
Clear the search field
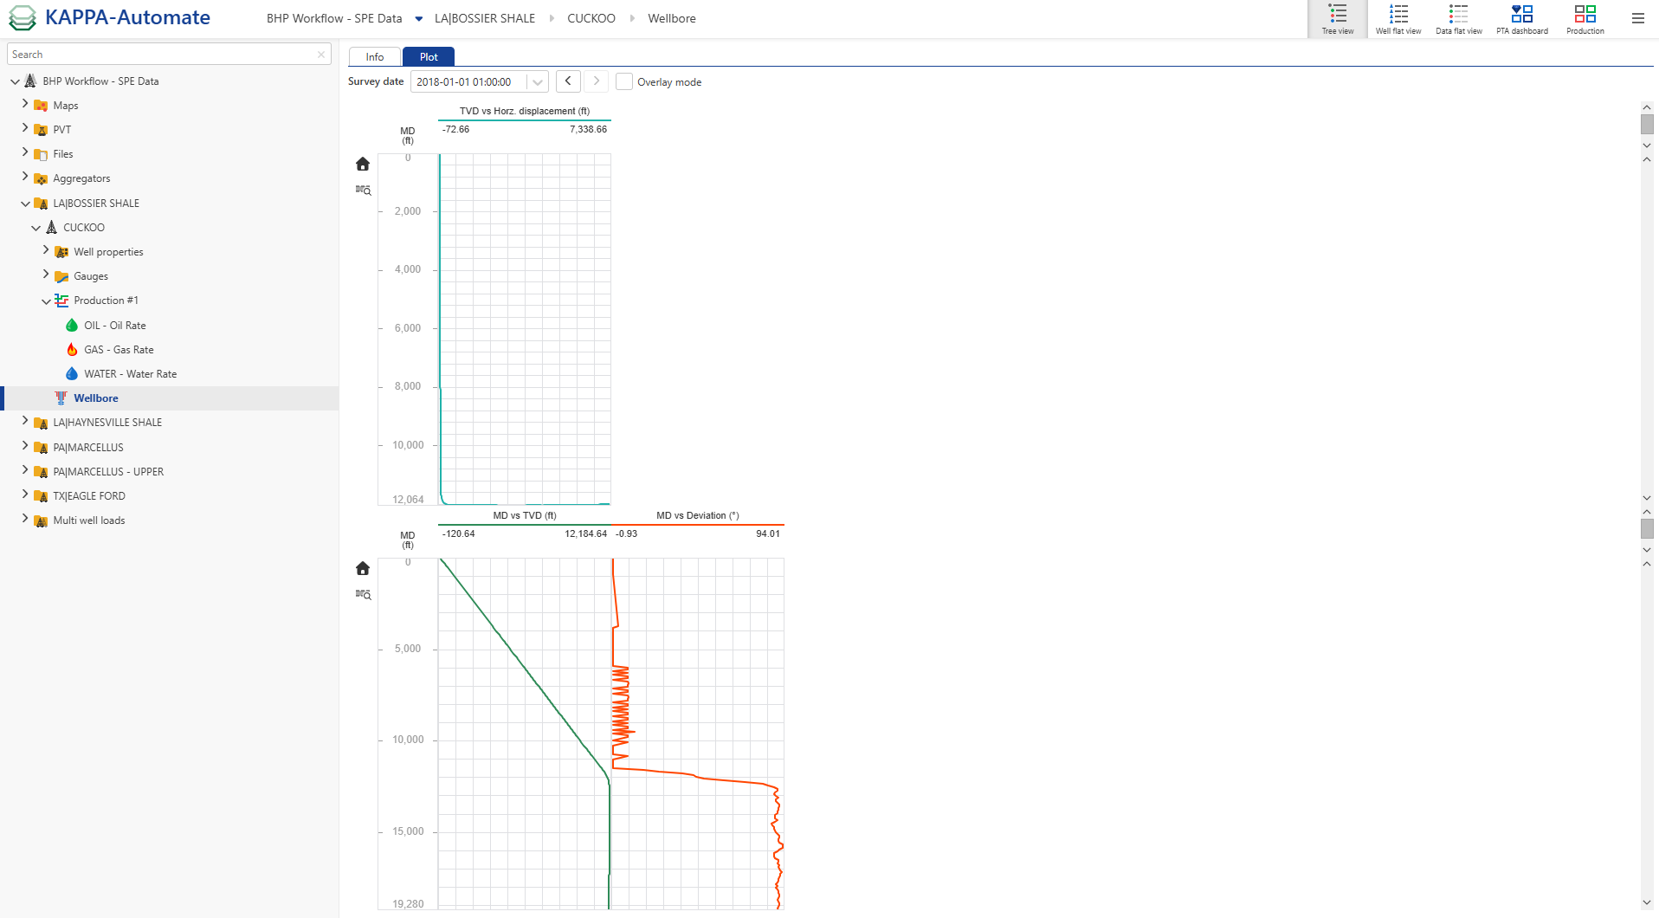(x=321, y=55)
